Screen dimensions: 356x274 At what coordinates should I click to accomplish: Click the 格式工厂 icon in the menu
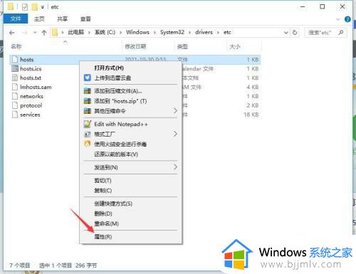[88, 135]
